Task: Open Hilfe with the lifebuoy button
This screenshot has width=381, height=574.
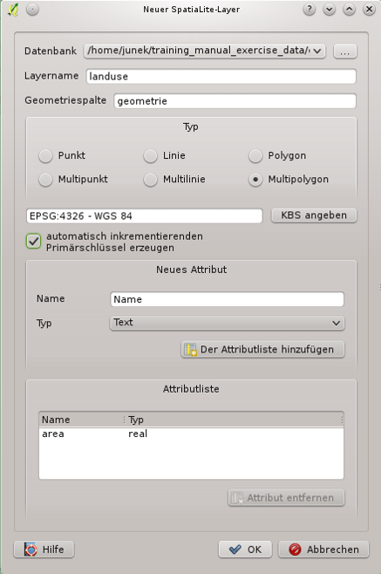Action: coord(44,549)
